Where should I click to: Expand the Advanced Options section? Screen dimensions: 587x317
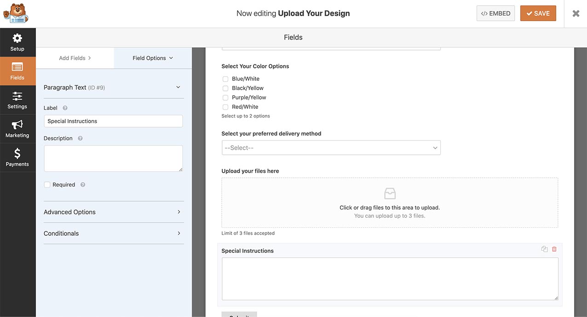coord(113,212)
